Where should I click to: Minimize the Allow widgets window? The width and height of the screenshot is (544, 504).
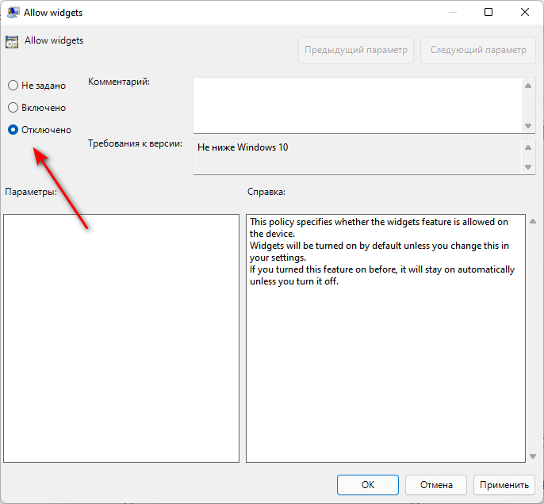click(x=452, y=12)
